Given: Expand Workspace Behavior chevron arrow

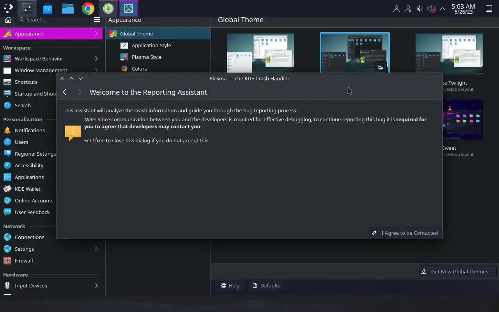Looking at the screenshot, I should tap(96, 58).
